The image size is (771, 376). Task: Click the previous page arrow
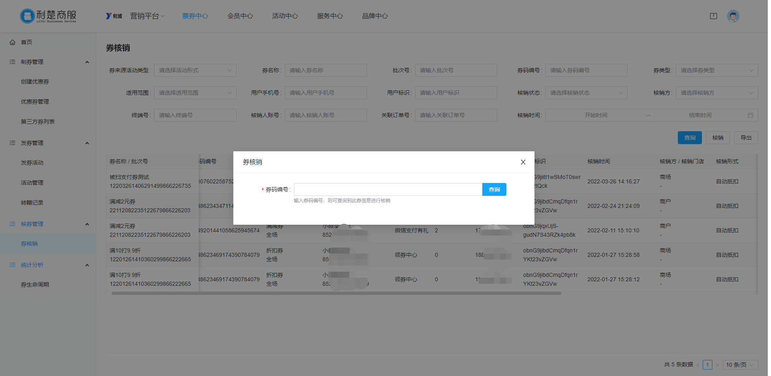click(x=698, y=365)
